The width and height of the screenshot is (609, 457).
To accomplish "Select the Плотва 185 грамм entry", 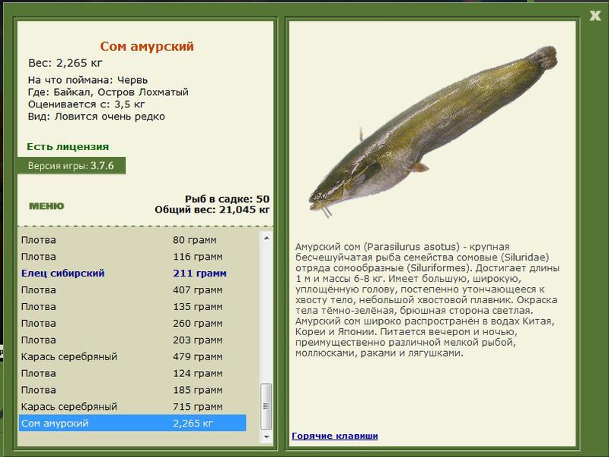I will click(x=132, y=390).
